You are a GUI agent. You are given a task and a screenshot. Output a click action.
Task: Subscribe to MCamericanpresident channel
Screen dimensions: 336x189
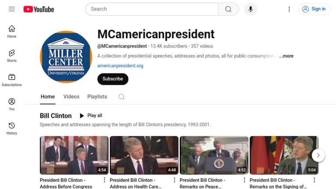tap(113, 79)
